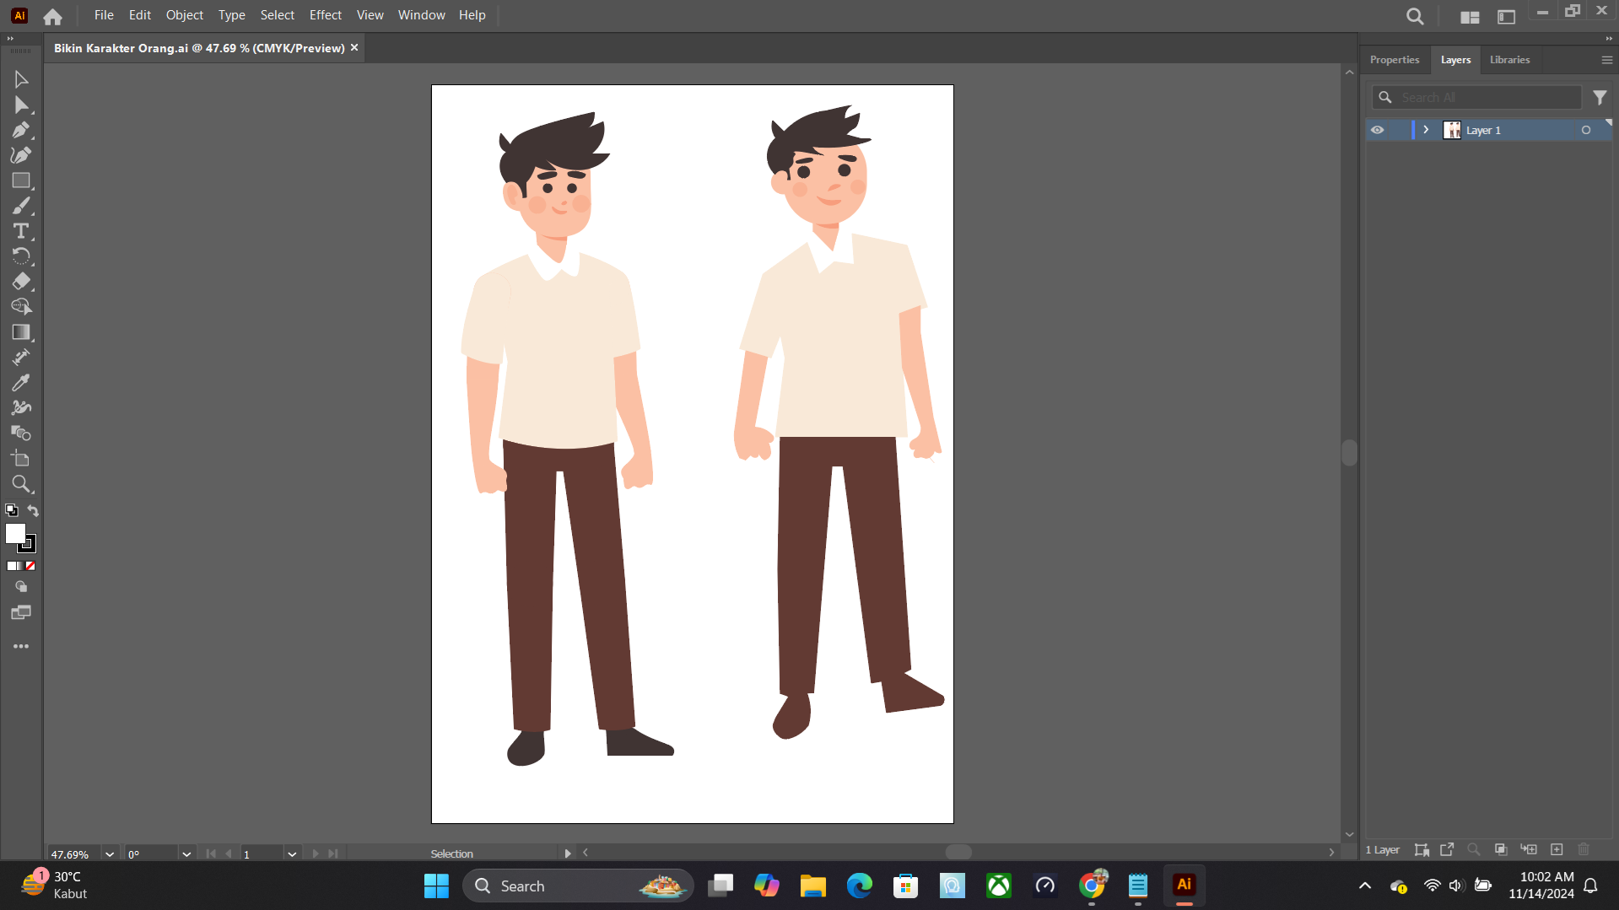Select the Paintbrush tool
This screenshot has height=910, width=1619.
21,206
